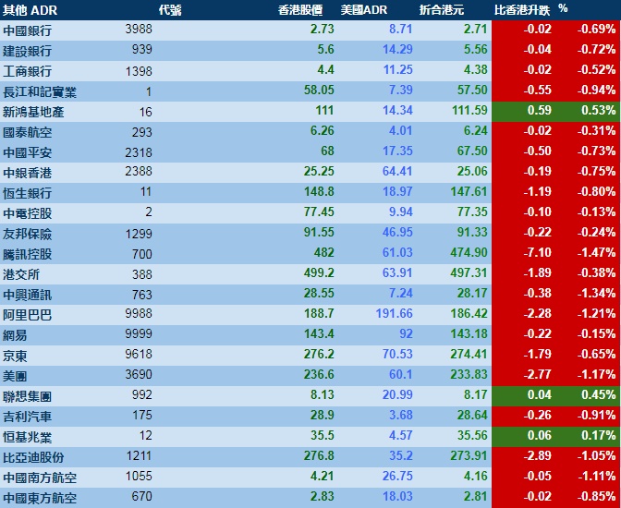Select the 比亞迪股份 stock name
The image size is (621, 508).
tap(33, 457)
